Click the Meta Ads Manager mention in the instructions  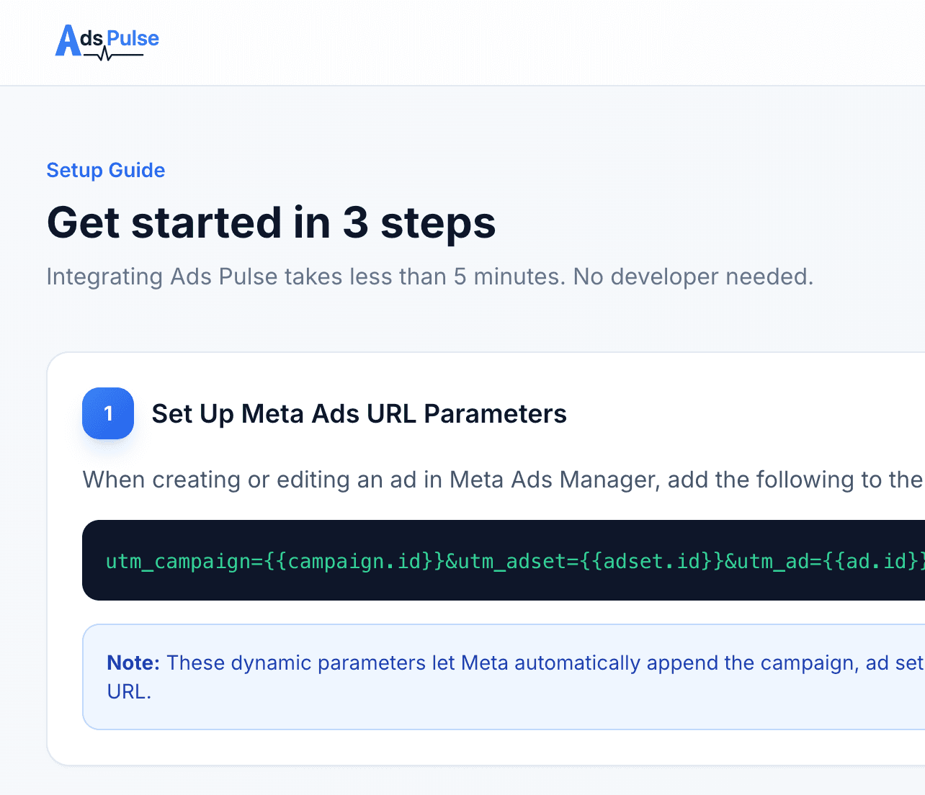tap(546, 480)
